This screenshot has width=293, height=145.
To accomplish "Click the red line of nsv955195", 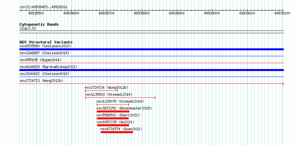I will [x=151, y=63].
